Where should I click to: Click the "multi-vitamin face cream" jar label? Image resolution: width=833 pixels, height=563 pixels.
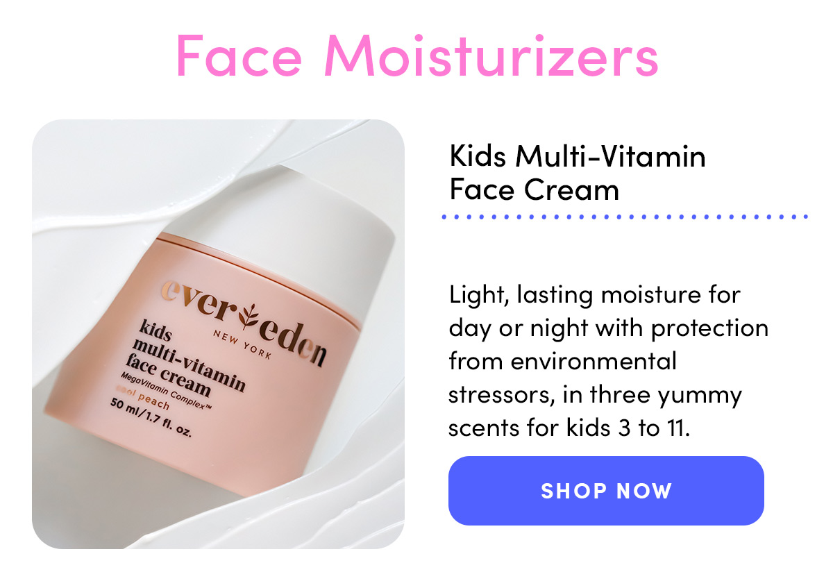pos(187,367)
